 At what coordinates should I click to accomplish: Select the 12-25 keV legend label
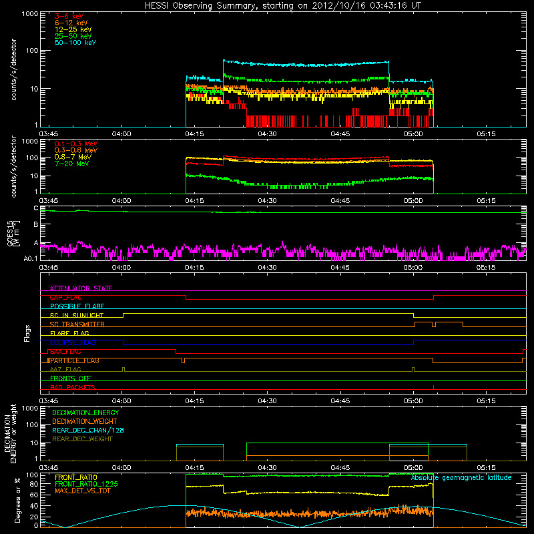[73, 29]
